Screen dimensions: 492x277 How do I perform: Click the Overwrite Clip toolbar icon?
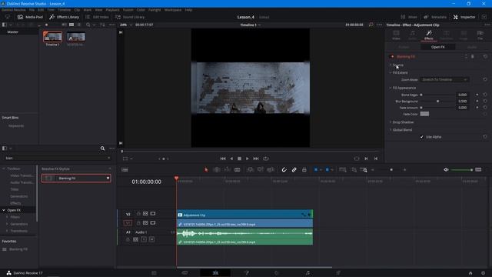pos(260,169)
